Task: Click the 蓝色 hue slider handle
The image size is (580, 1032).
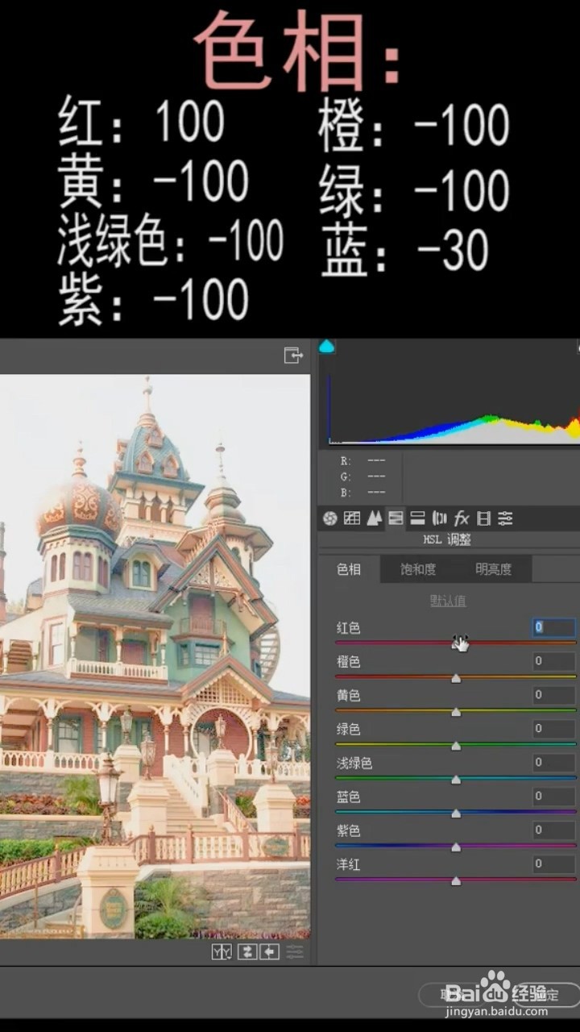Action: [x=456, y=814]
